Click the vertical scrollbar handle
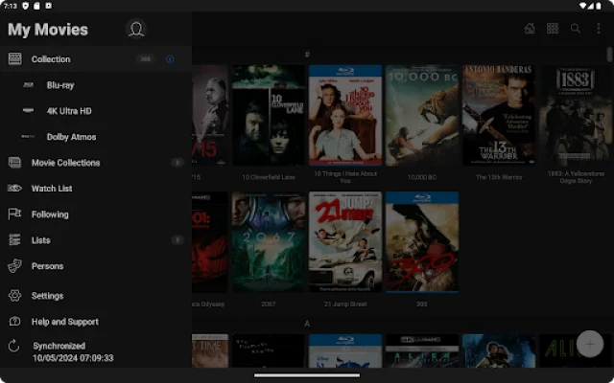 609,55
